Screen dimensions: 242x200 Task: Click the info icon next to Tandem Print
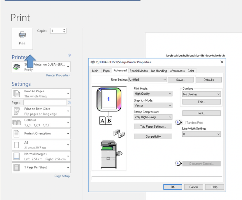[178, 123]
